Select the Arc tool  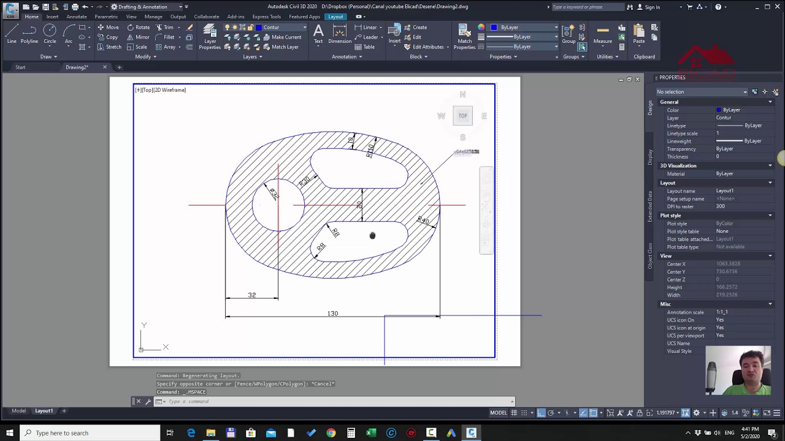click(x=68, y=34)
